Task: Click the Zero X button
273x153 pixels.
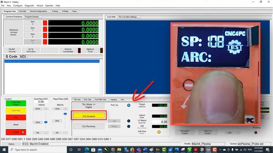Action: (x=33, y=23)
